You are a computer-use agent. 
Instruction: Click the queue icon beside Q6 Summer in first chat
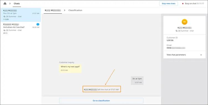[4, 17]
